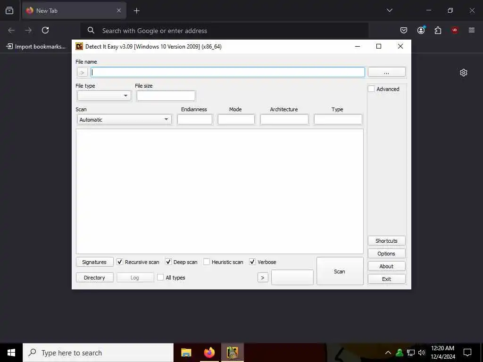Uncheck Recursive scan
This screenshot has width=483, height=362.
click(x=120, y=262)
